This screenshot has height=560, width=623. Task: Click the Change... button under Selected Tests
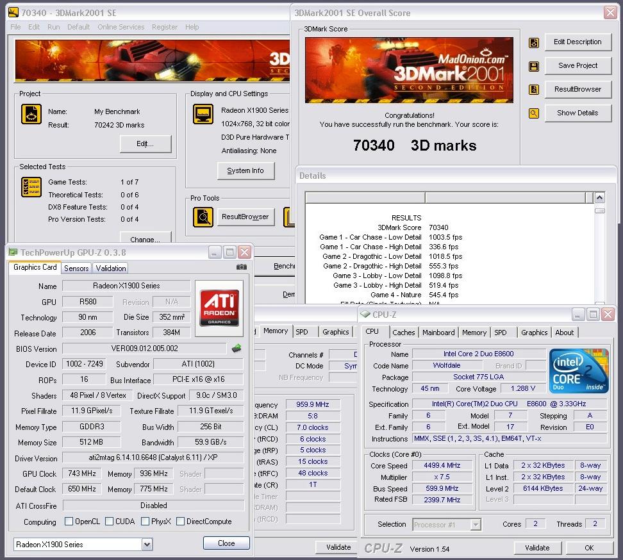click(x=145, y=238)
